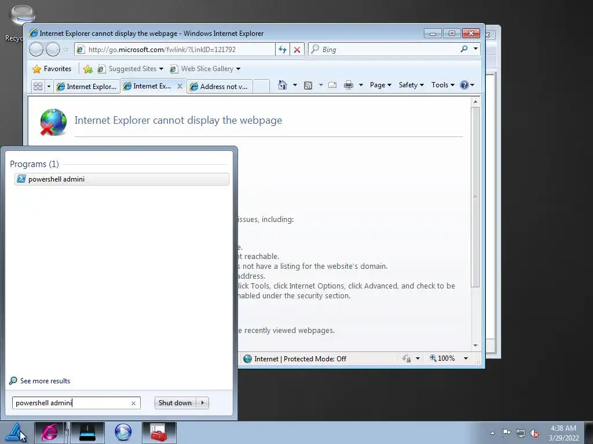The height and width of the screenshot is (444, 593).
Task: Open the tab list dropdown arrow
Action: tap(49, 87)
